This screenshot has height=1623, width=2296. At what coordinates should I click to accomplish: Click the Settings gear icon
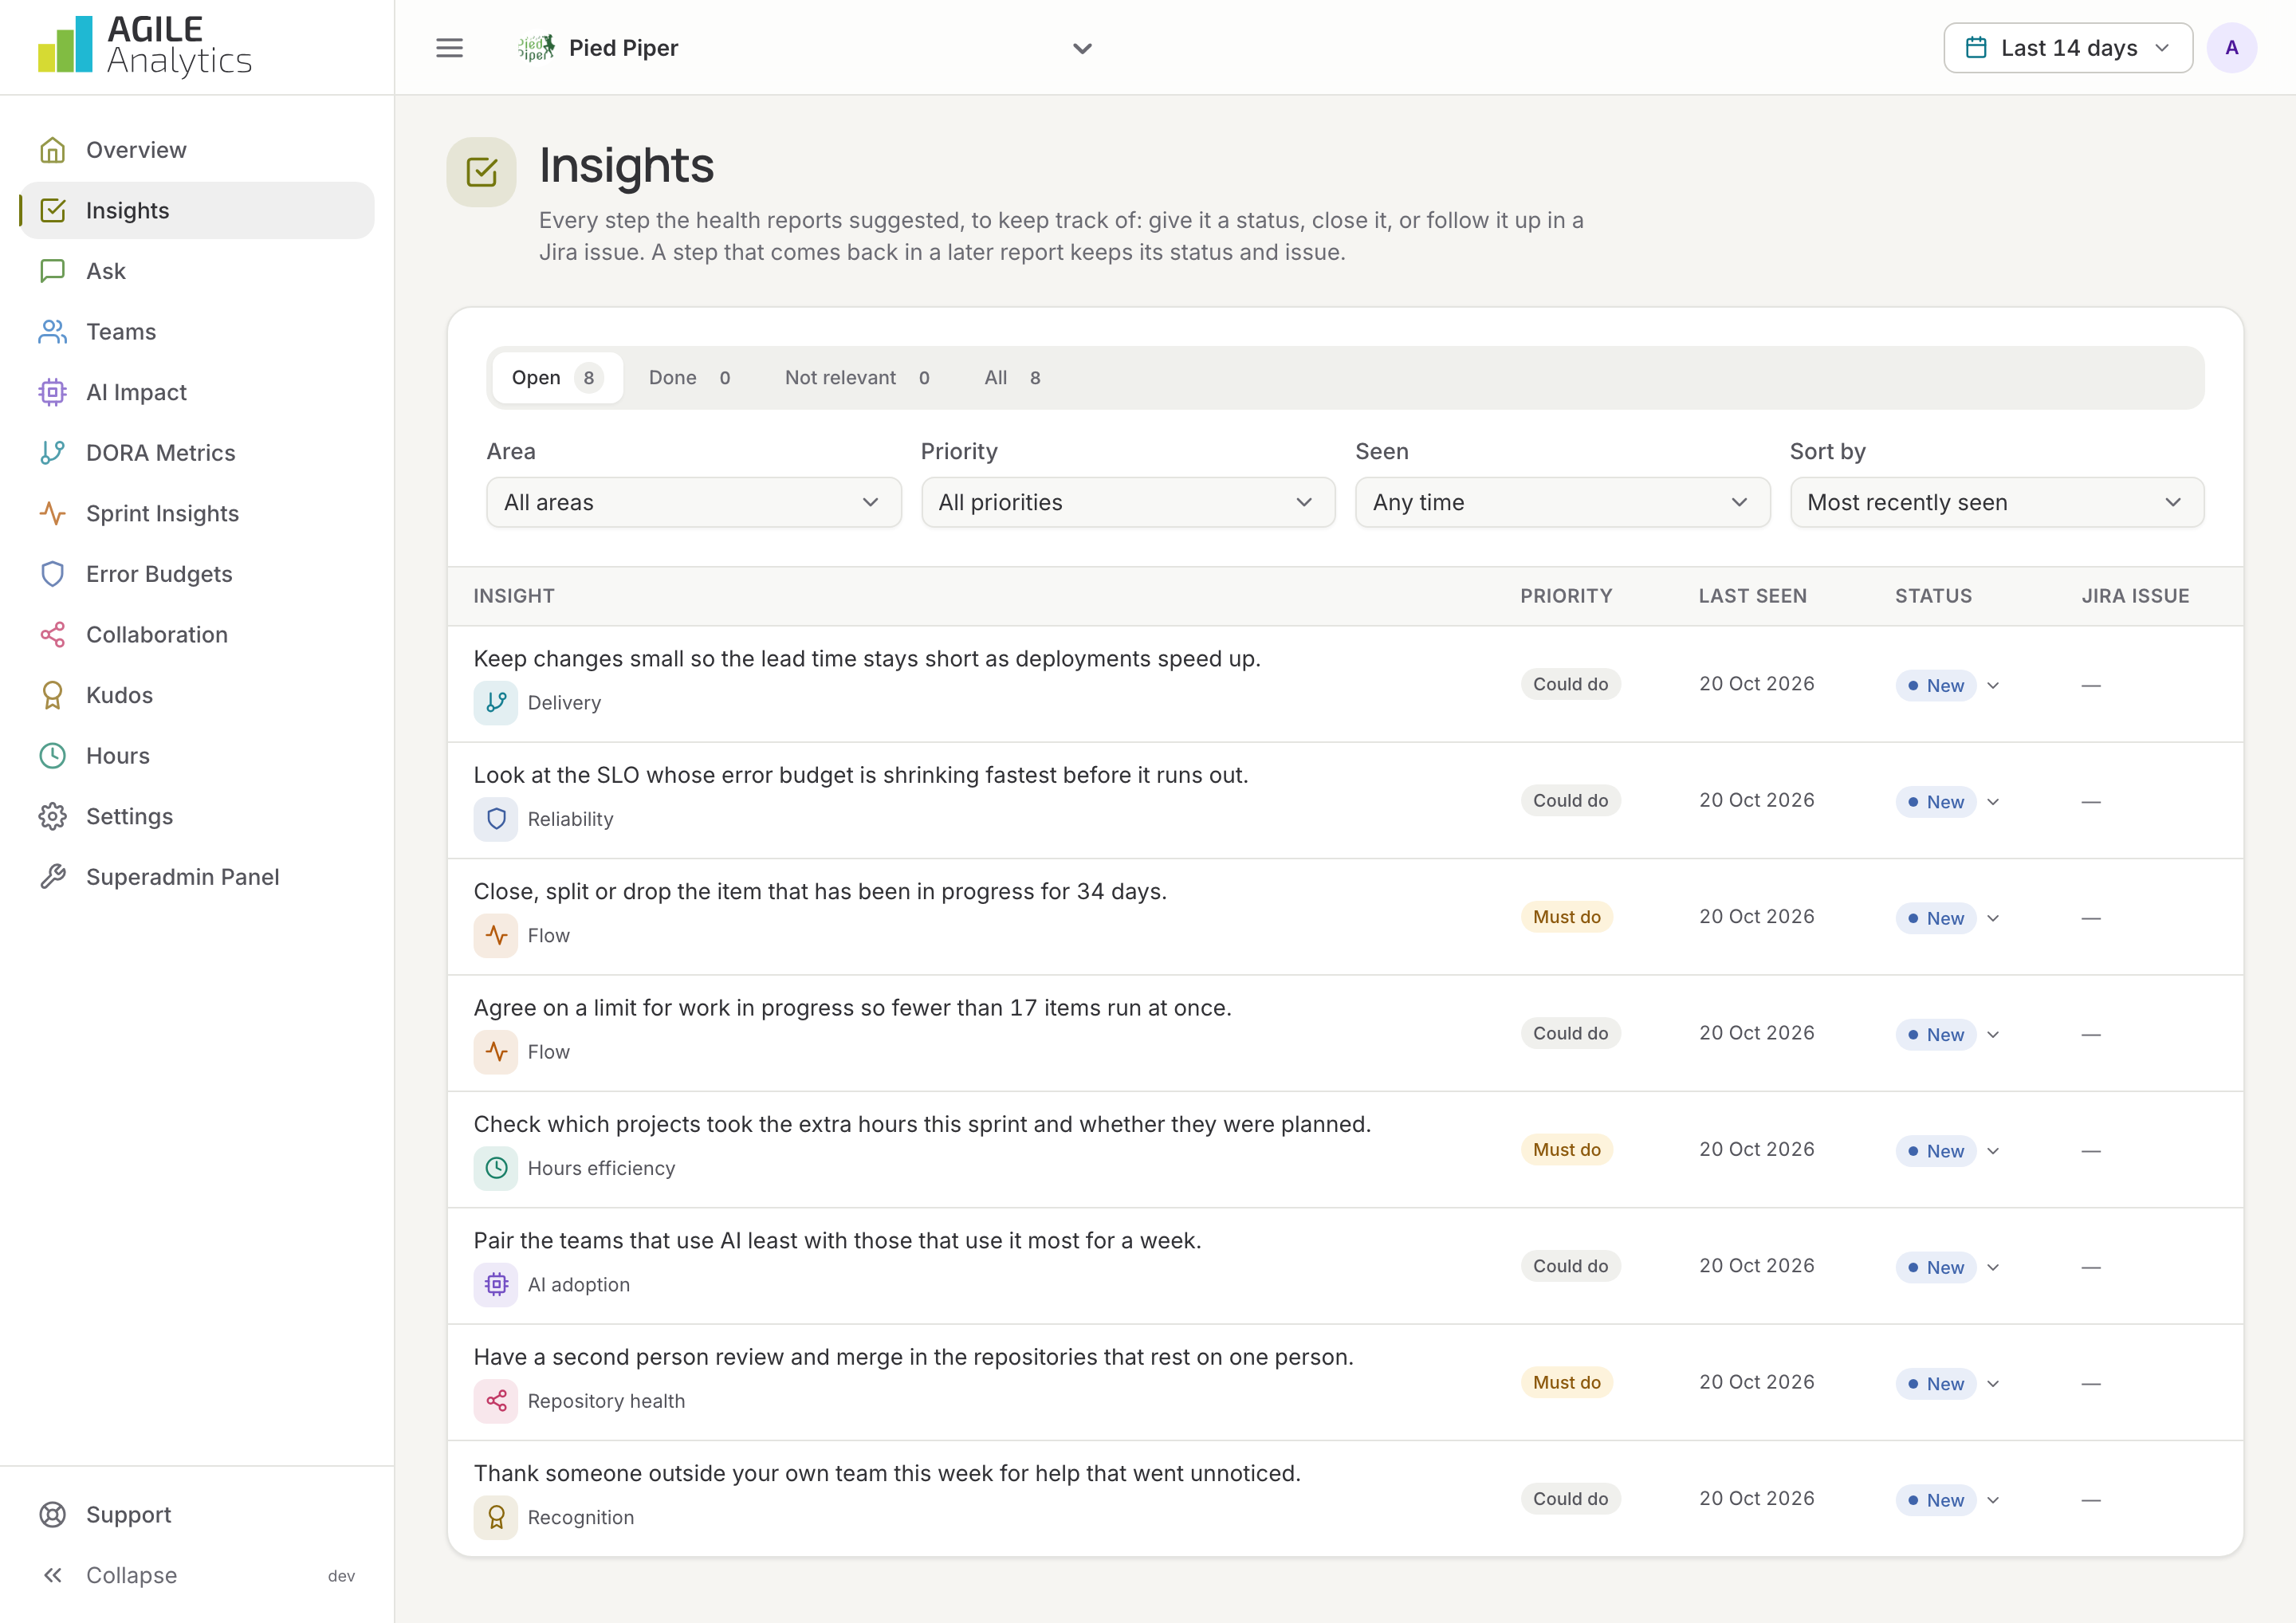[53, 816]
